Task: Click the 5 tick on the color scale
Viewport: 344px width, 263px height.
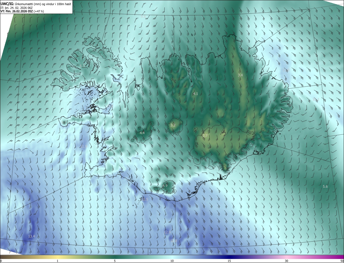Action: tap(115, 261)
